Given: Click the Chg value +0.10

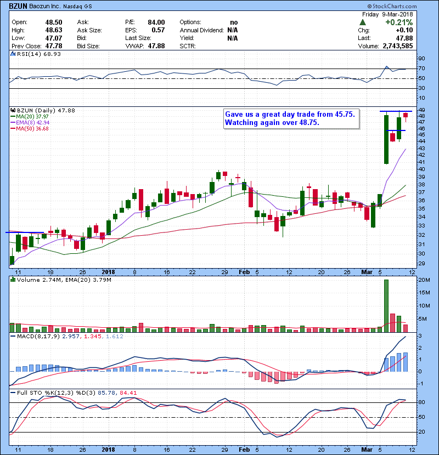Looking at the screenshot, I should click(404, 30).
